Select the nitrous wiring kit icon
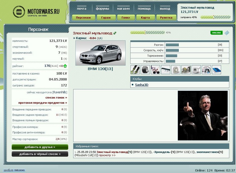 [206, 70]
